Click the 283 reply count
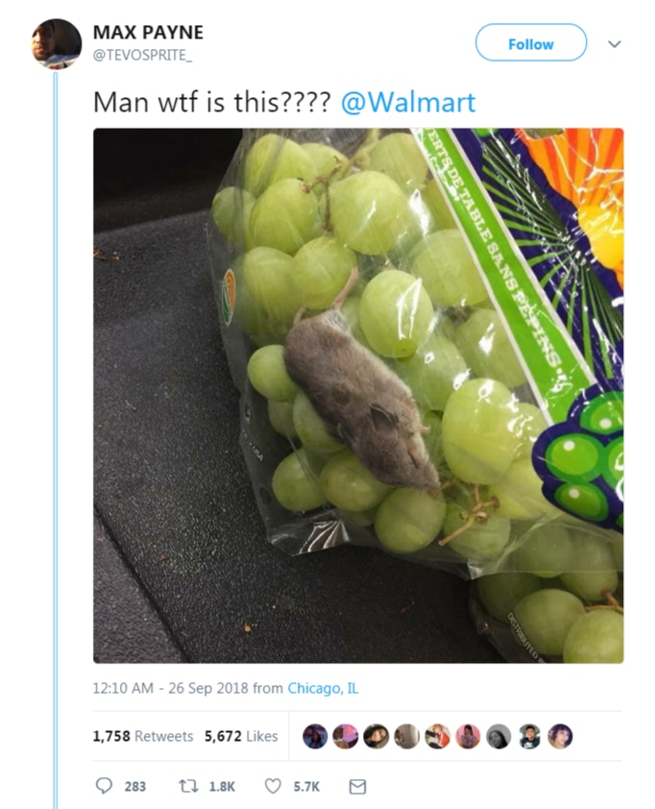655x809 pixels. pos(135,786)
